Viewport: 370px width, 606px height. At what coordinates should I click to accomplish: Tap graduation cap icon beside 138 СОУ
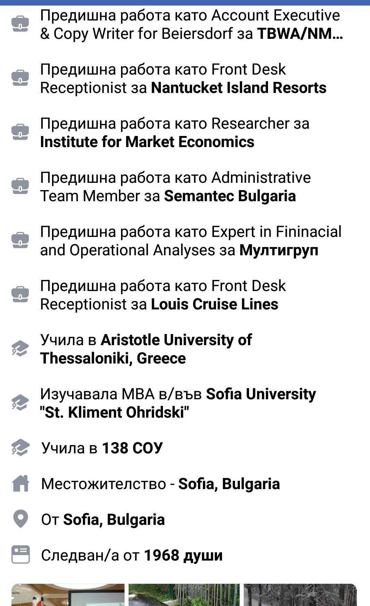tap(20, 448)
